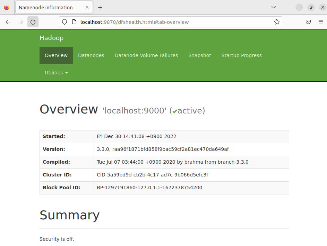327x246 pixels.
Task: Click the Compiled date value
Action: [x=173, y=162]
